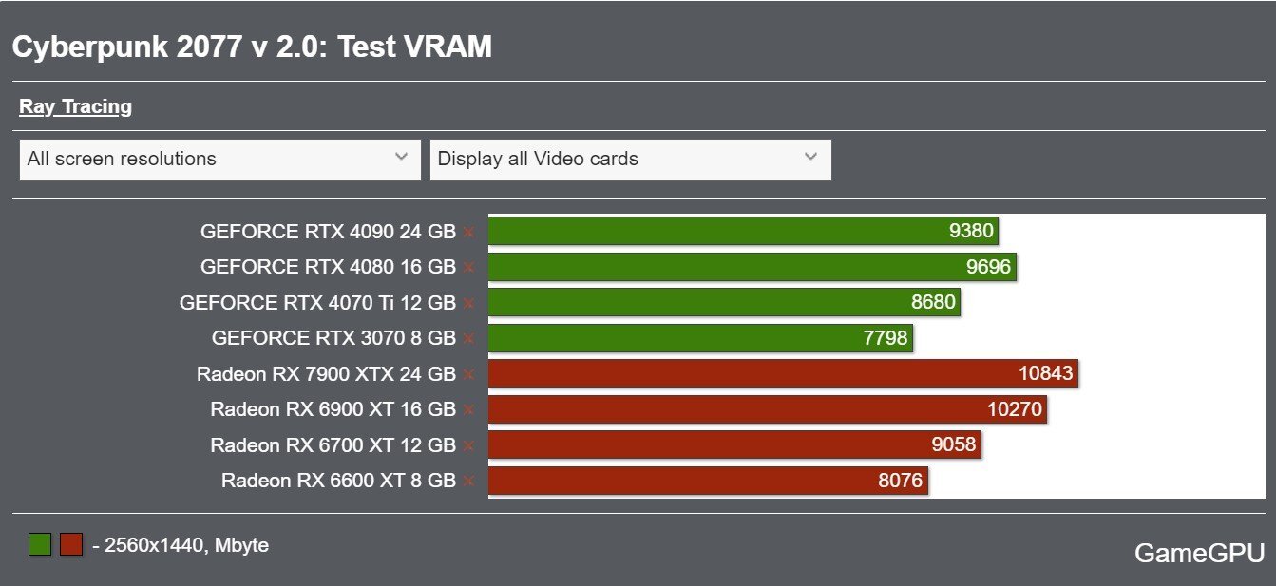This screenshot has height=586, width=1276.
Task: Remove GEFORCE RTX 4080 16 GB with its x icon
Action: 469,268
